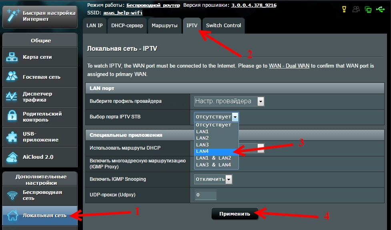Follow the 'WAN - Dual WAN' link
This screenshot has width=391, height=230.
[289, 66]
